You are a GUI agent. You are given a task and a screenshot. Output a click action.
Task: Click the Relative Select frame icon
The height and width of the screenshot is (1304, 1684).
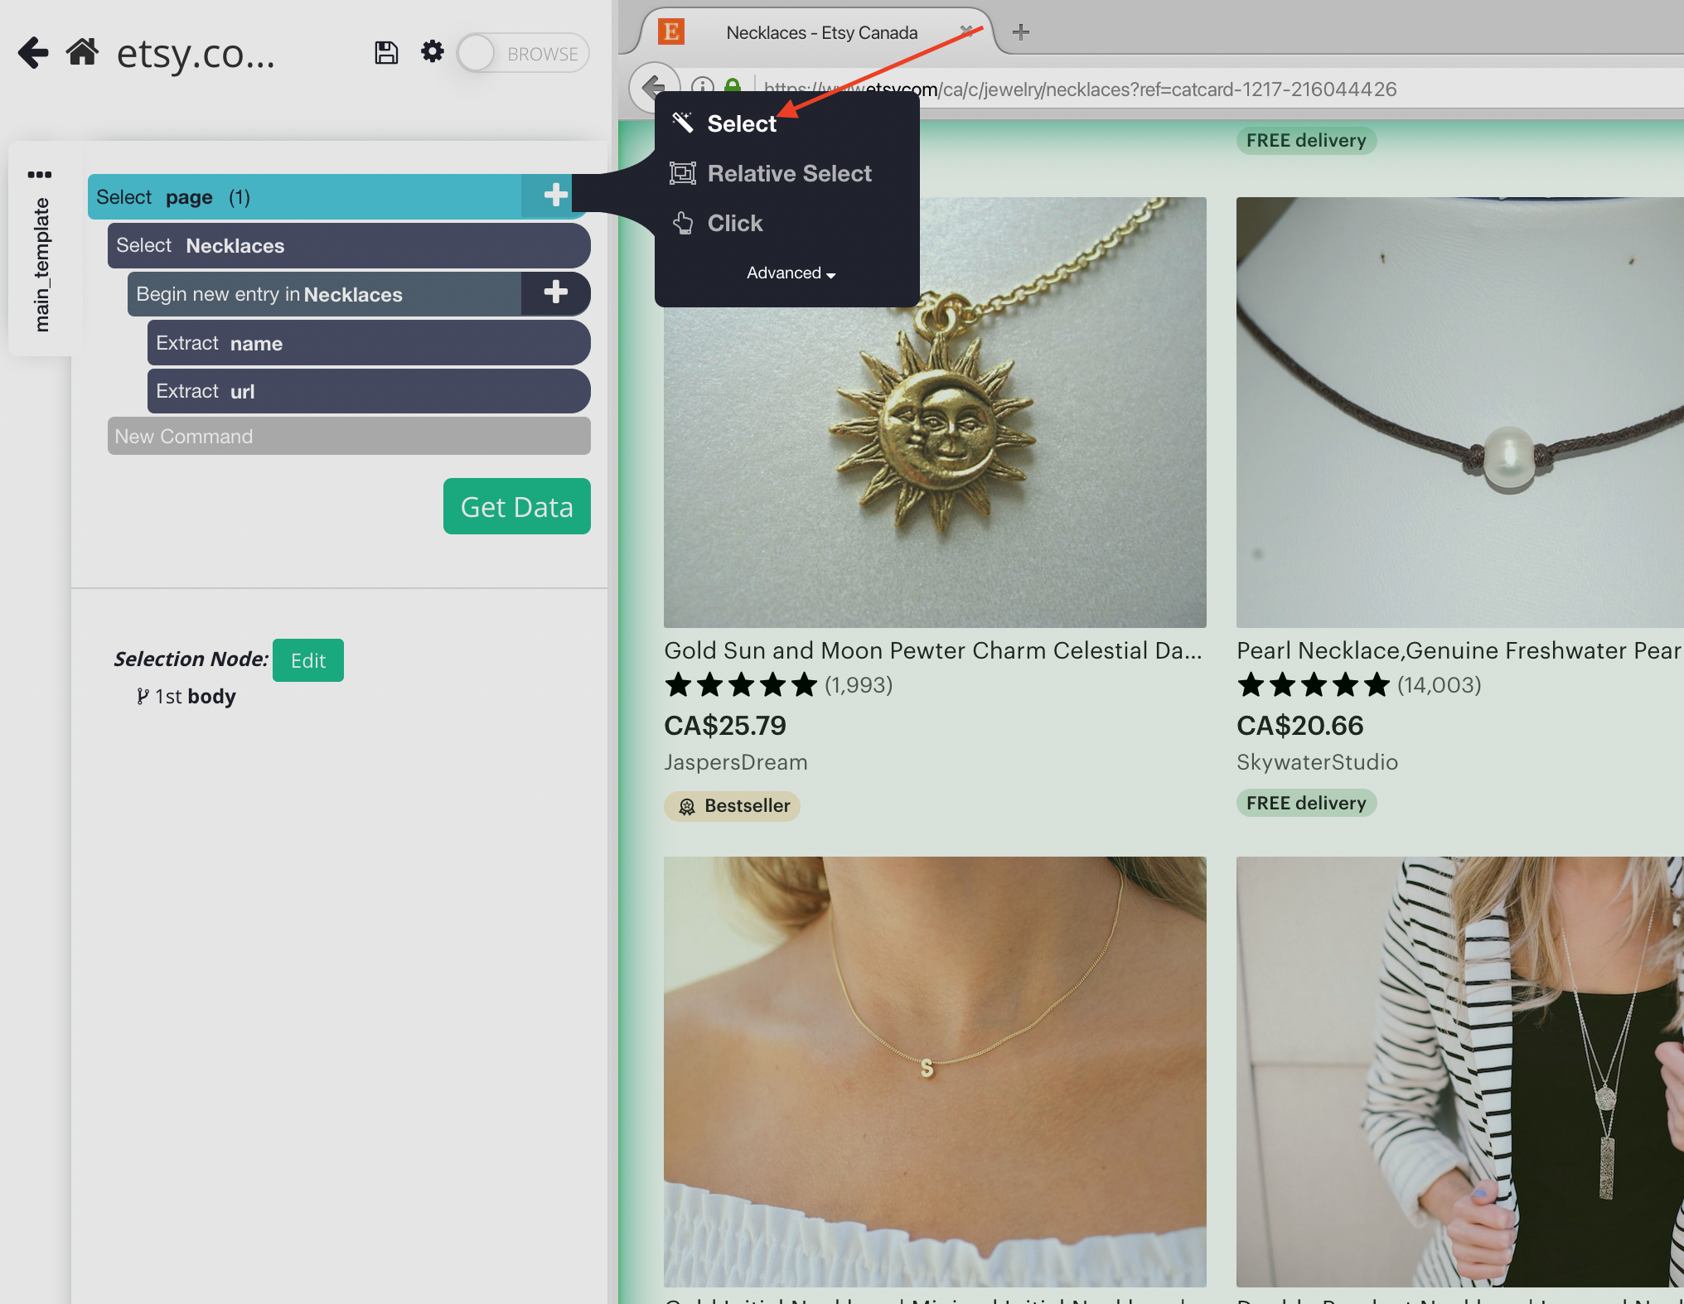pyautogui.click(x=682, y=173)
